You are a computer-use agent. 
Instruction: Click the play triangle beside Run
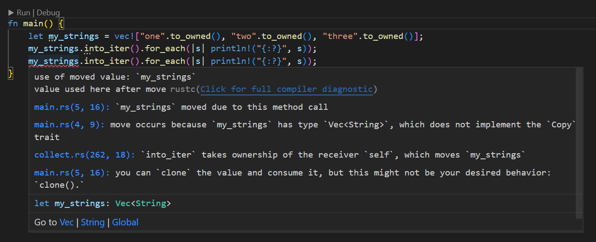coord(11,13)
